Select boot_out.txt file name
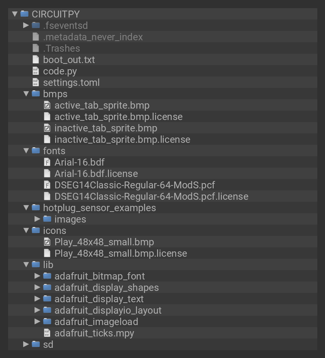 pyautogui.click(x=69, y=60)
